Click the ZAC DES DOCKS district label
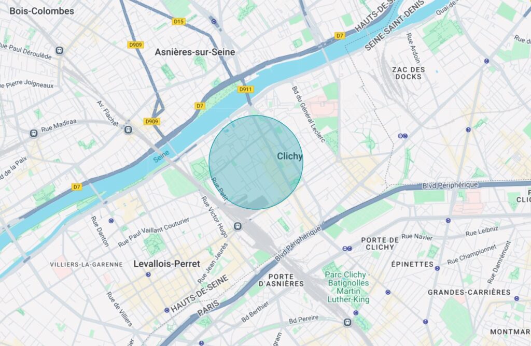 pyautogui.click(x=409, y=73)
